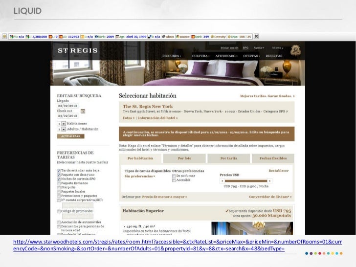Open Convertidor de divisas dropdown
Viewport: 356px width, 267px height.
click(270, 197)
